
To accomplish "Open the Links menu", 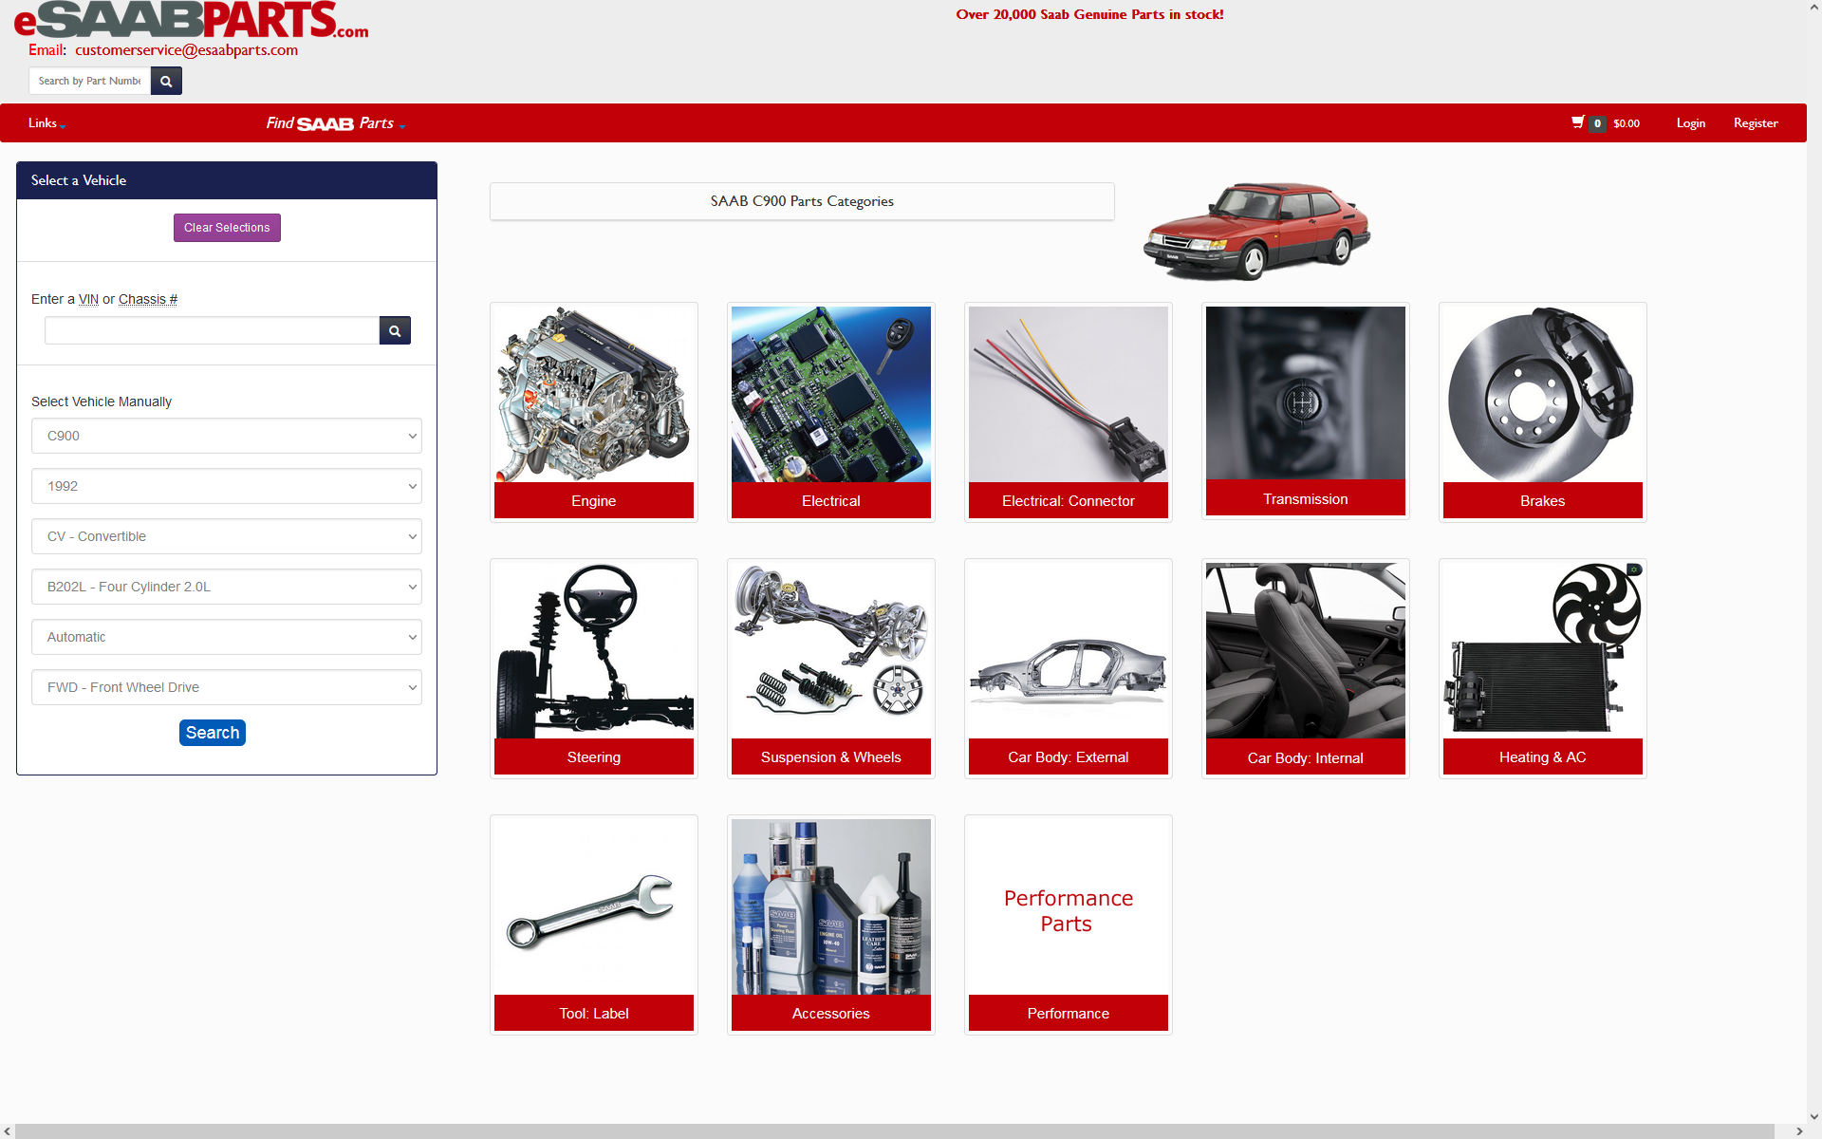I will click(x=46, y=123).
